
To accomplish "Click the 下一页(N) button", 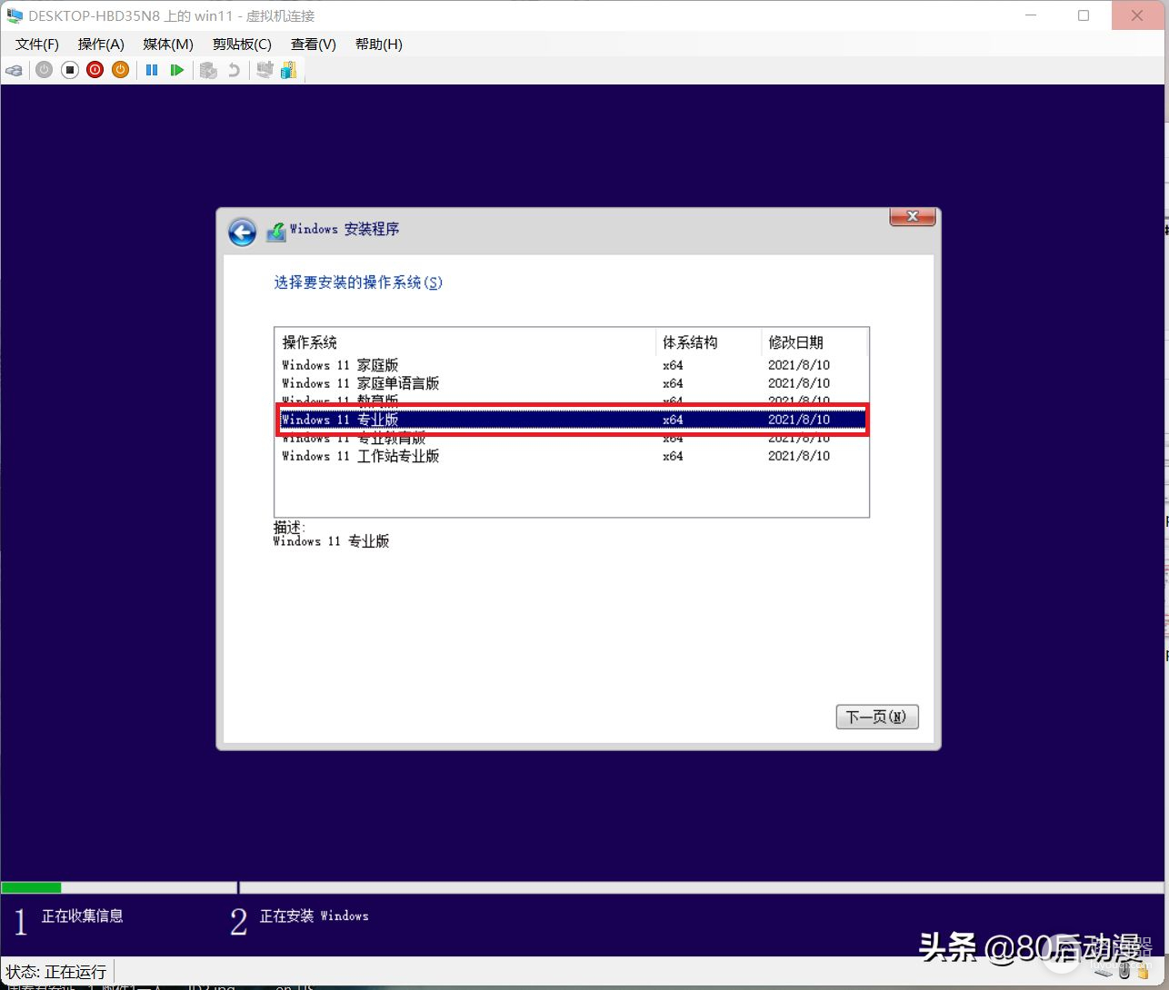I will point(876,717).
